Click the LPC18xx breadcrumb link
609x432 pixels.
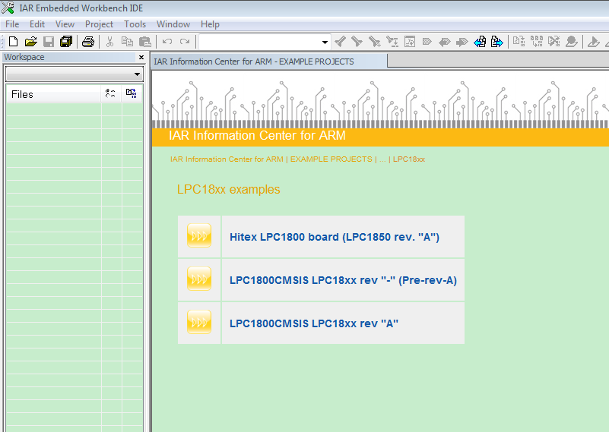coord(409,159)
